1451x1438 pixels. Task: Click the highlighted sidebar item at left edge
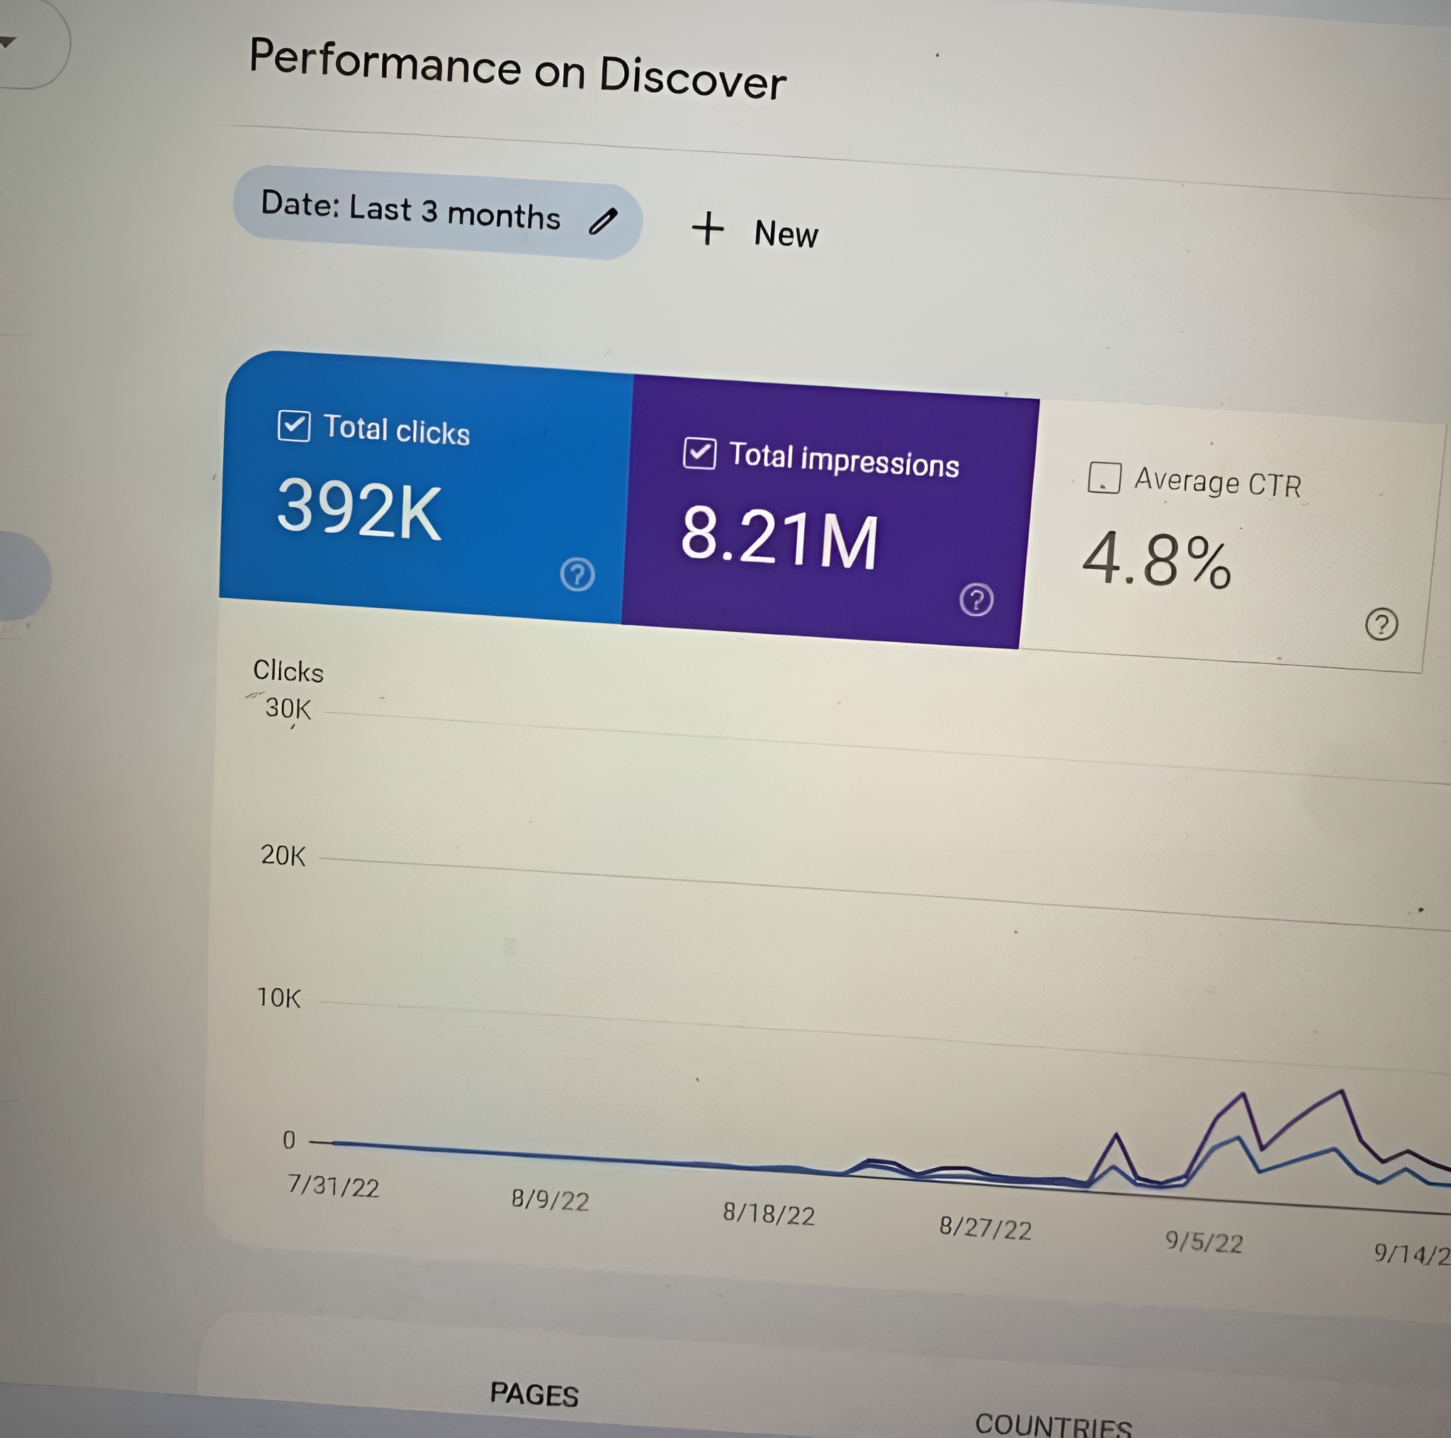coord(21,576)
